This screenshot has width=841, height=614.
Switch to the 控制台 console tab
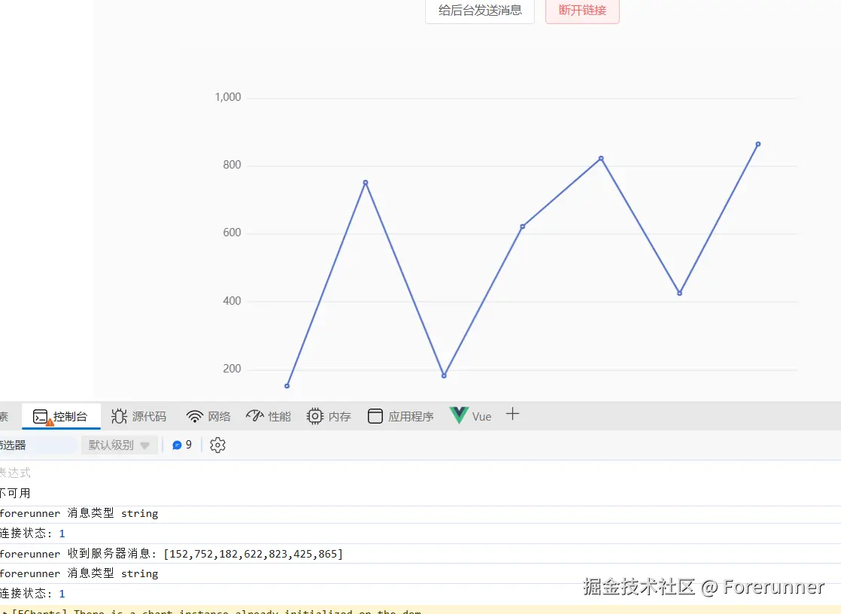[61, 417]
